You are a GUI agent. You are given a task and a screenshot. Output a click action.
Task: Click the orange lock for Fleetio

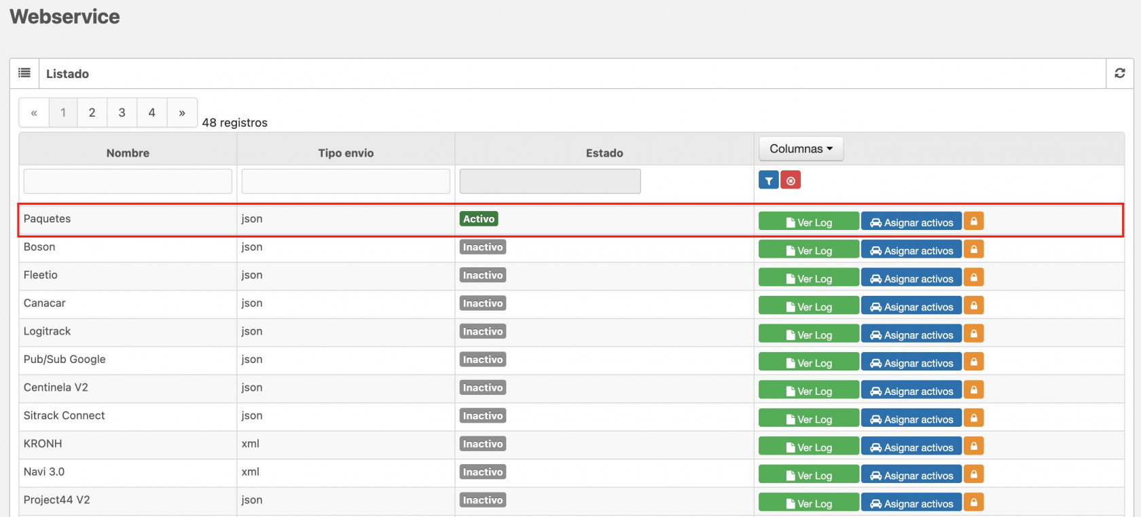click(x=974, y=277)
